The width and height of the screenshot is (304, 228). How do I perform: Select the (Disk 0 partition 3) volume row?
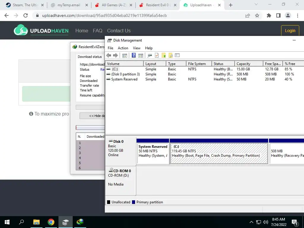pyautogui.click(x=205, y=74)
